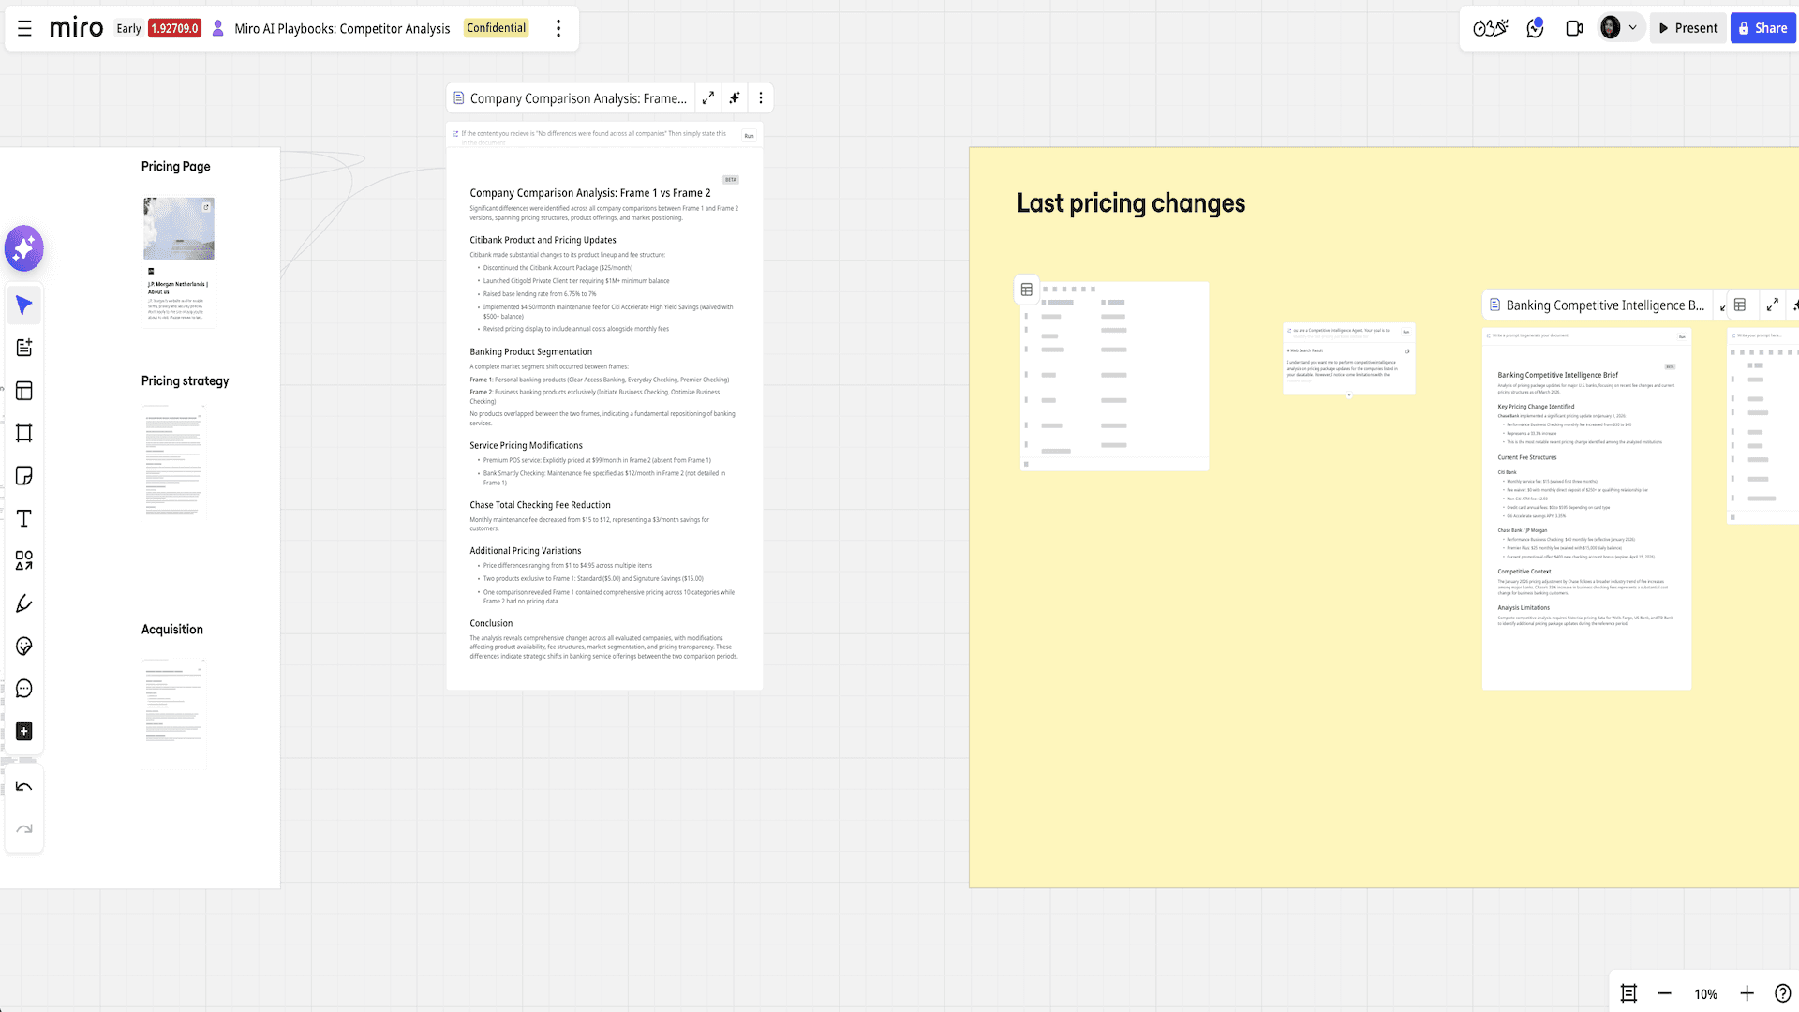Open the Pricing Page thumbnail image
This screenshot has height=1012, width=1799.
pyautogui.click(x=179, y=229)
